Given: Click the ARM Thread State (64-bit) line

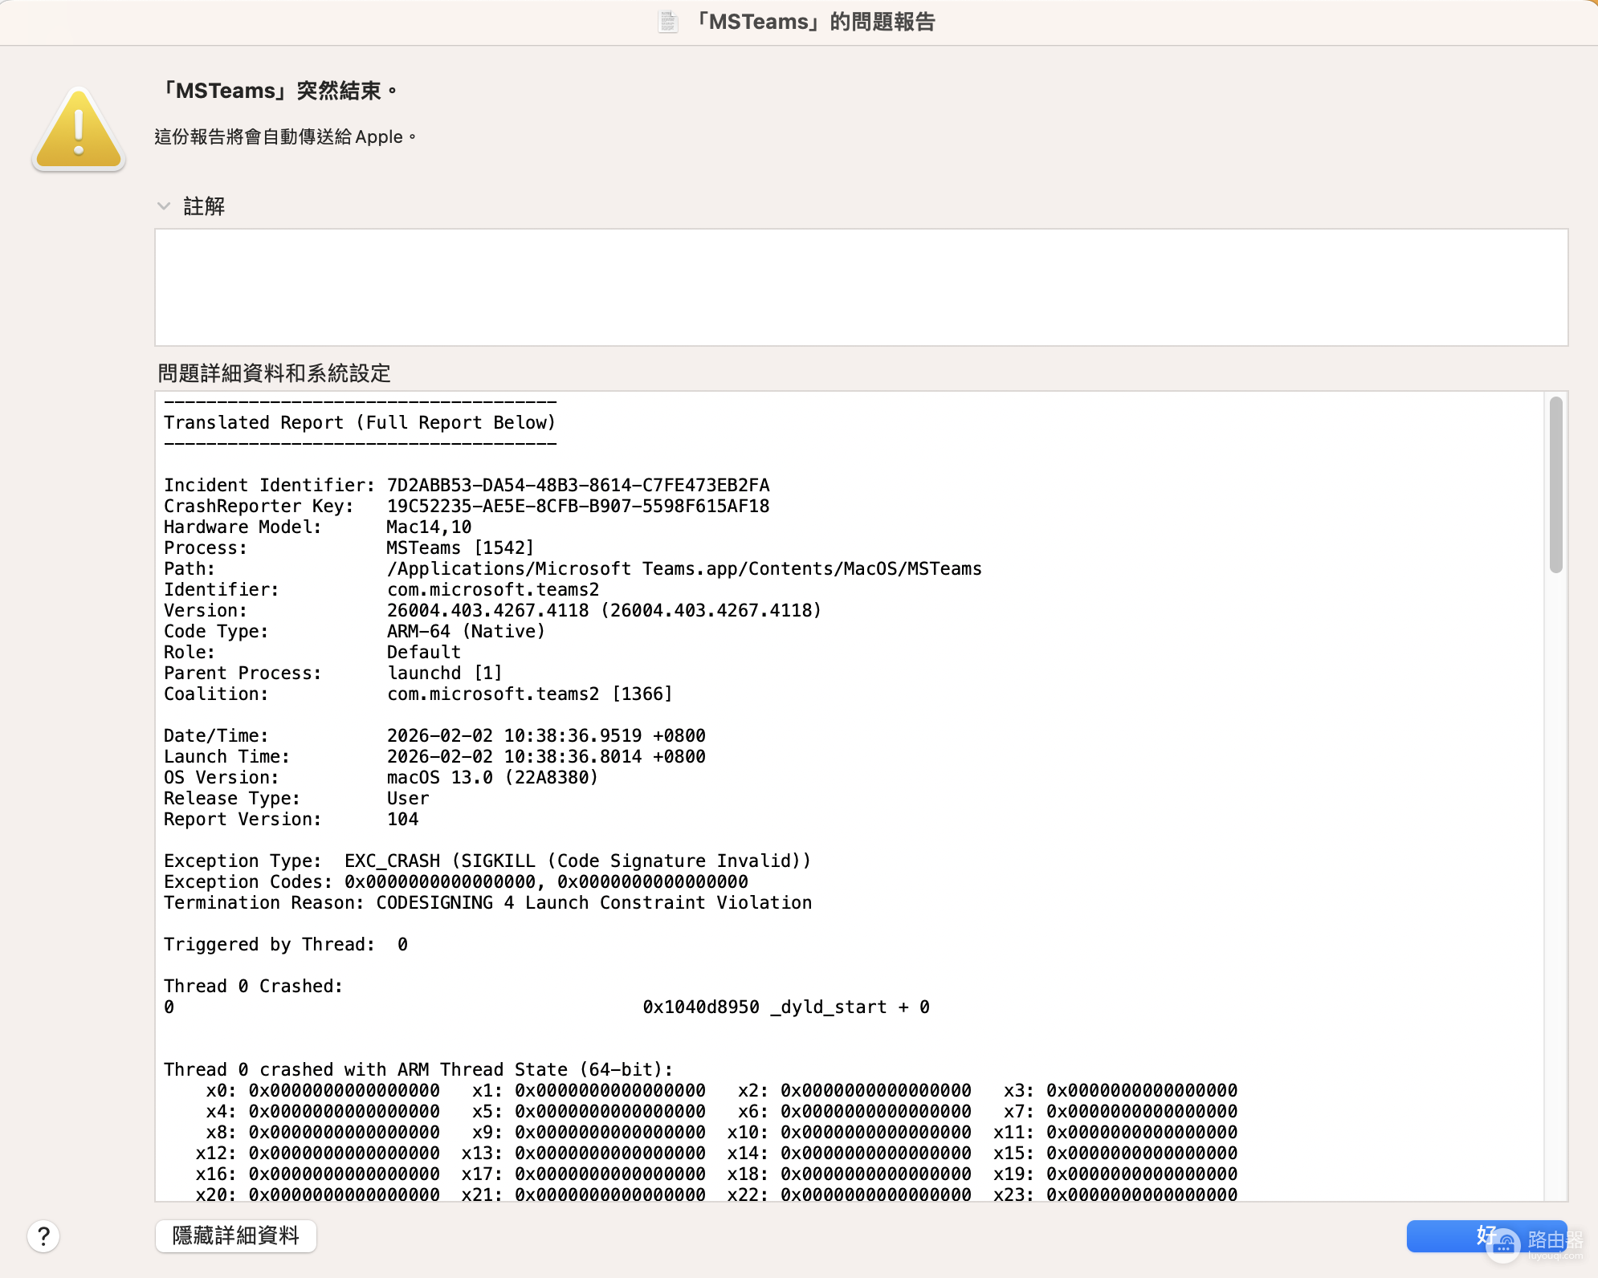Looking at the screenshot, I should tap(418, 1069).
